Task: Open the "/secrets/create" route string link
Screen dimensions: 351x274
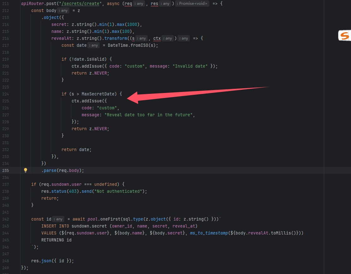Action: pyautogui.click(x=79, y=4)
